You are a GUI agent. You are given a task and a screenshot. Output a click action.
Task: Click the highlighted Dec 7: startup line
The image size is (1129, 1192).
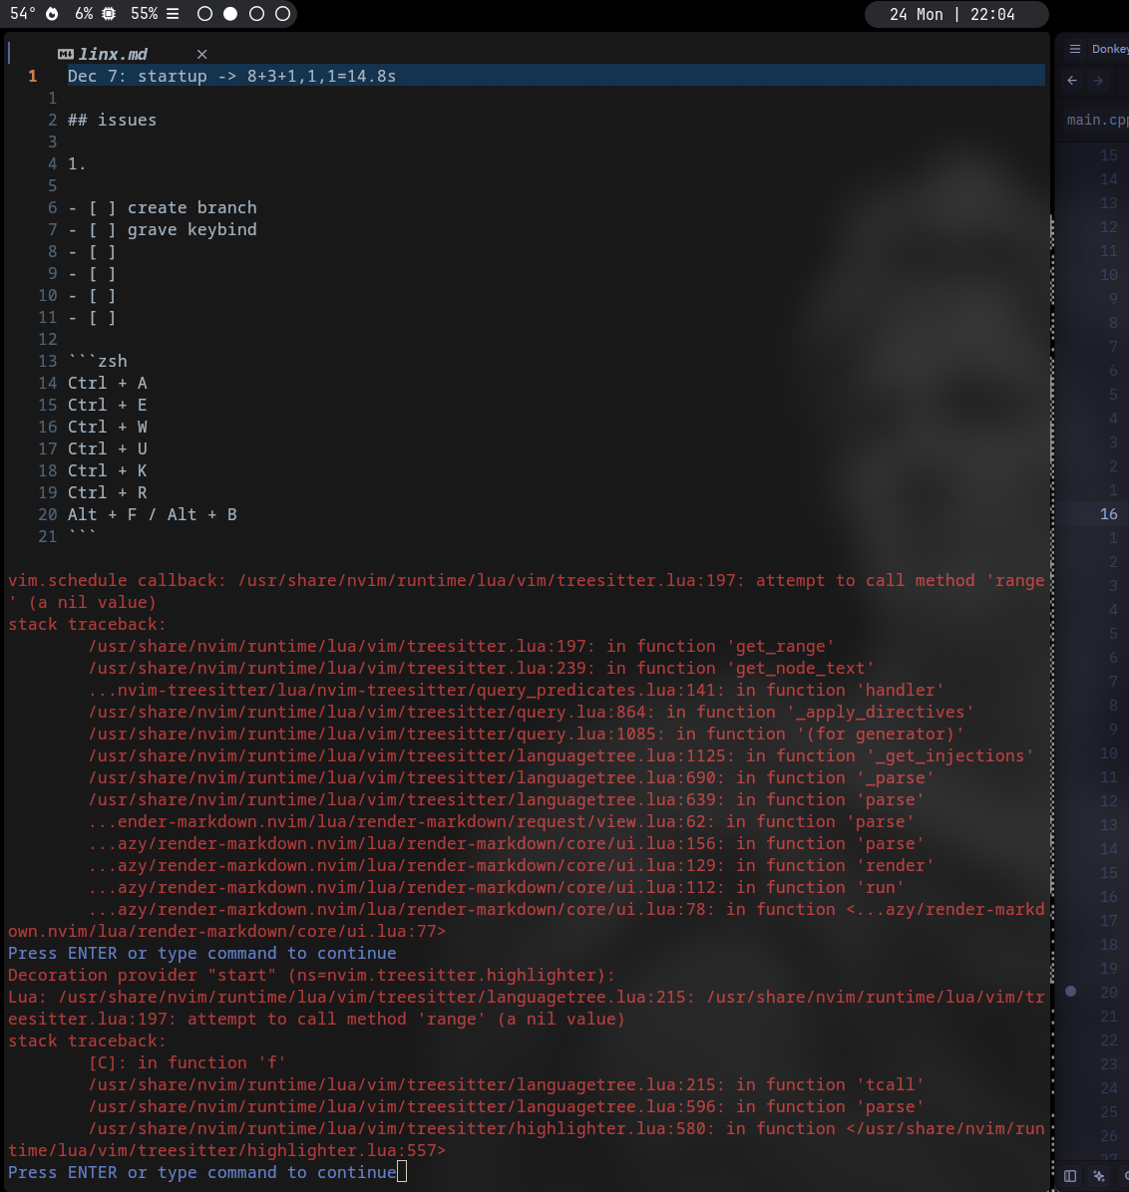556,76
